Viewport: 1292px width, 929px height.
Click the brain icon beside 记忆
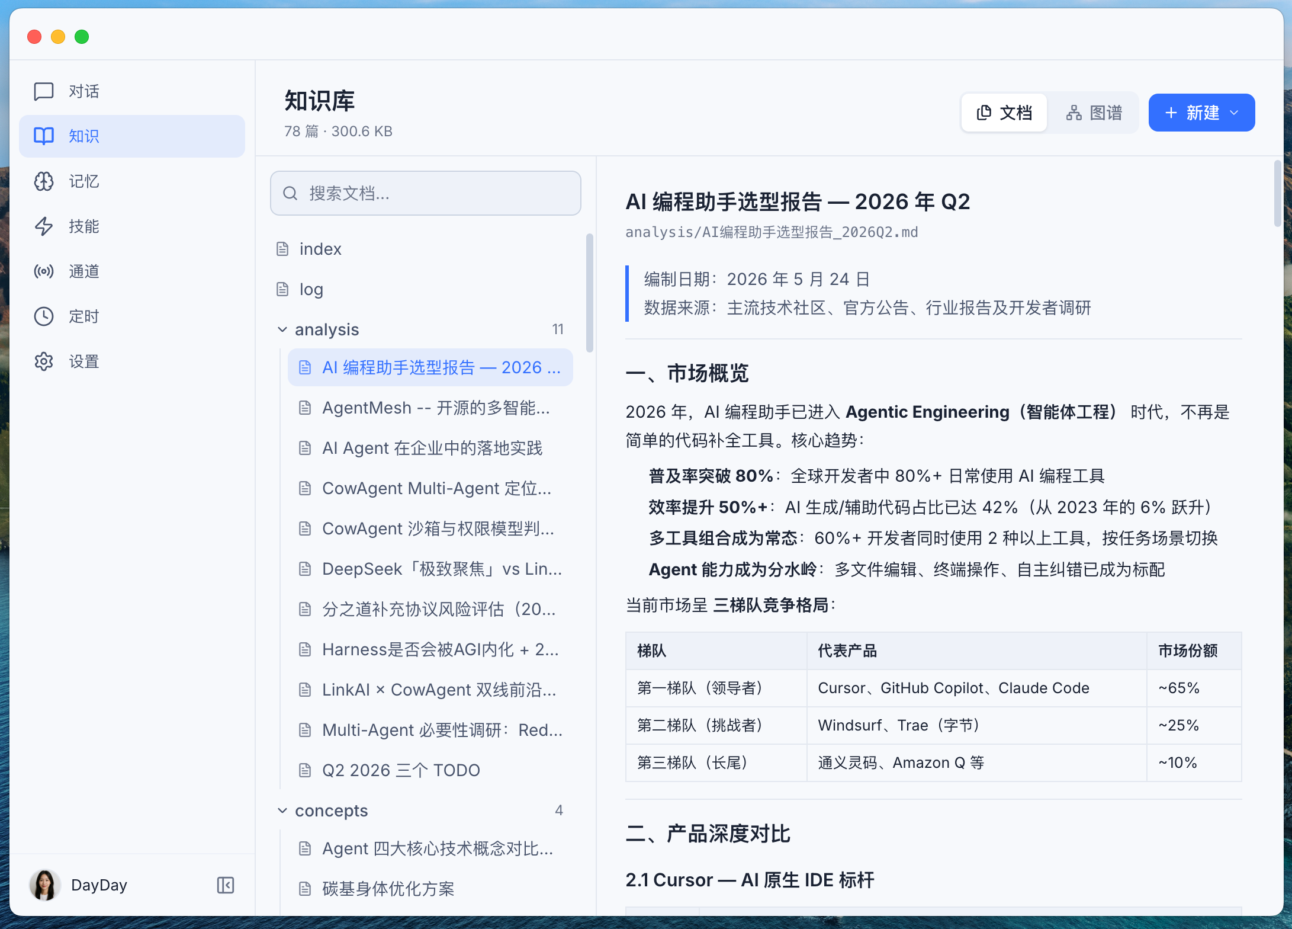click(44, 181)
